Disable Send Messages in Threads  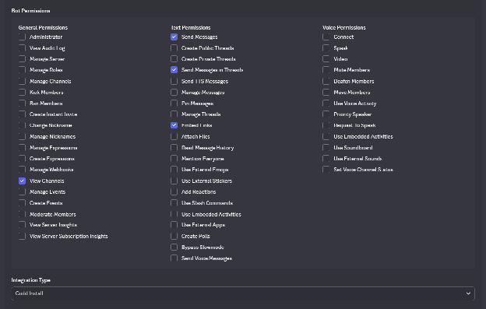[174, 70]
